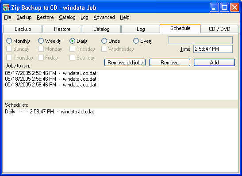Switch to the CD / DVD tab
This screenshot has width=242, height=176.
[x=219, y=29]
